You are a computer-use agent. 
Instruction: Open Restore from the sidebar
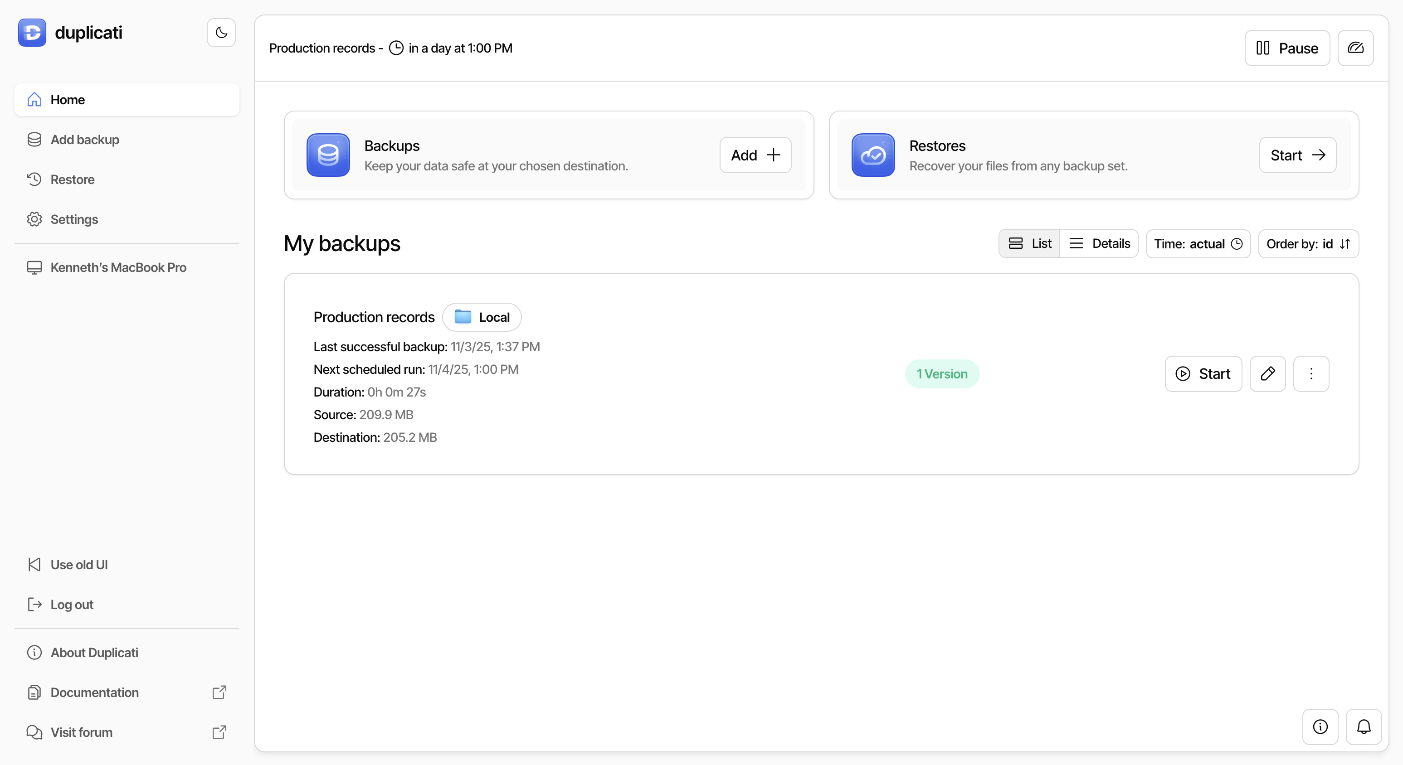click(x=72, y=179)
